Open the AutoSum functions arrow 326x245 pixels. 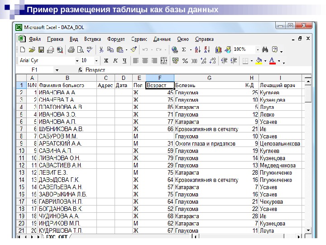(191, 50)
